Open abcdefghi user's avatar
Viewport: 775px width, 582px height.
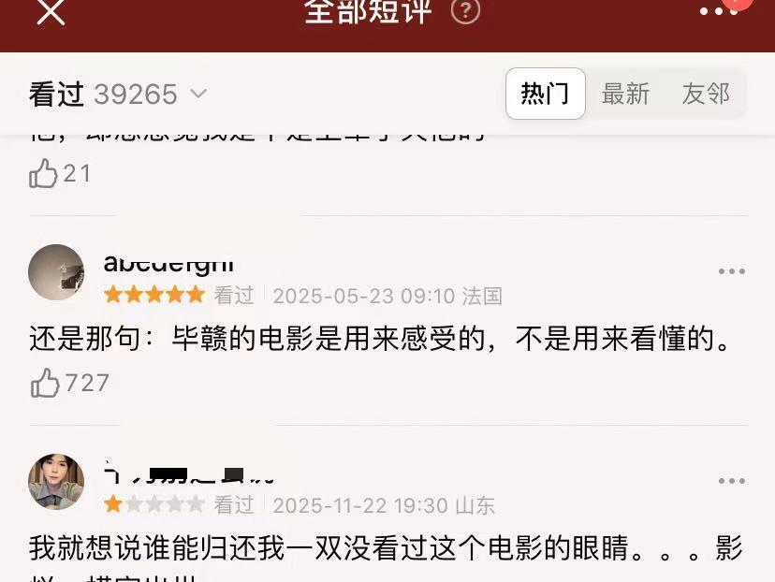pos(56,272)
